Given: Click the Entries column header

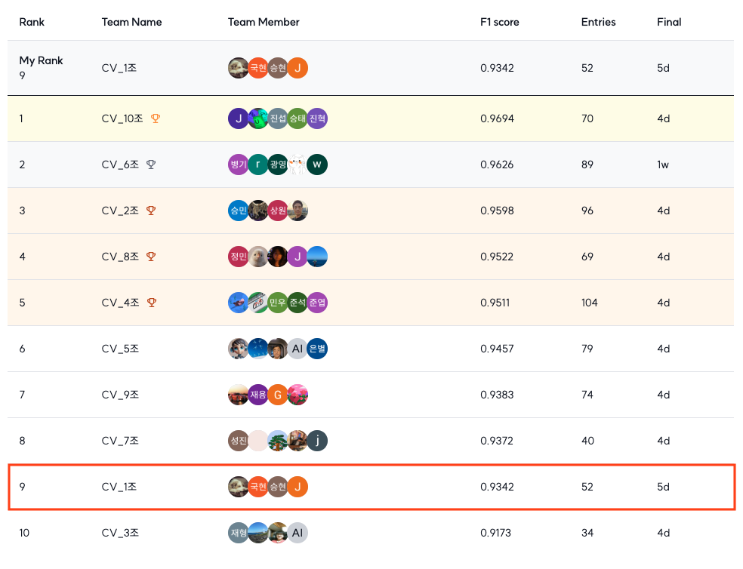Looking at the screenshot, I should [598, 22].
